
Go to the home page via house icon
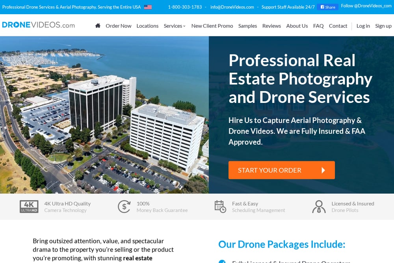pyautogui.click(x=98, y=25)
